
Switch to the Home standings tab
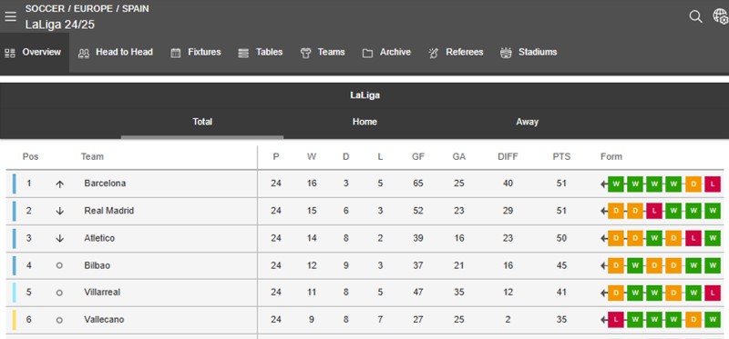pos(364,122)
